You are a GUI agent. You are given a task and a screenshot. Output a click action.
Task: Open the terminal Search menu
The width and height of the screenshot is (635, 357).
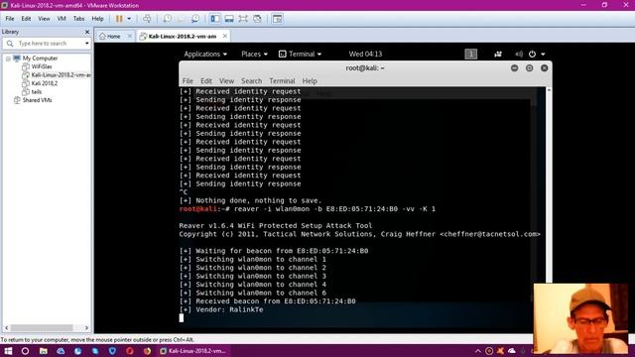pos(251,81)
